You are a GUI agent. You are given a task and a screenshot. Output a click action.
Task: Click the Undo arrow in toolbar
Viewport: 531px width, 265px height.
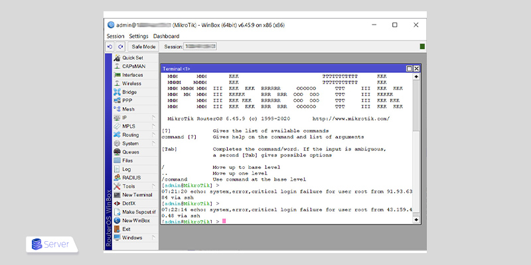(x=110, y=46)
